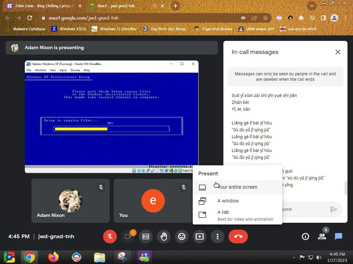Open Windows 11 Installer bookmark
This screenshot has width=353, height=264.
[x=114, y=29]
